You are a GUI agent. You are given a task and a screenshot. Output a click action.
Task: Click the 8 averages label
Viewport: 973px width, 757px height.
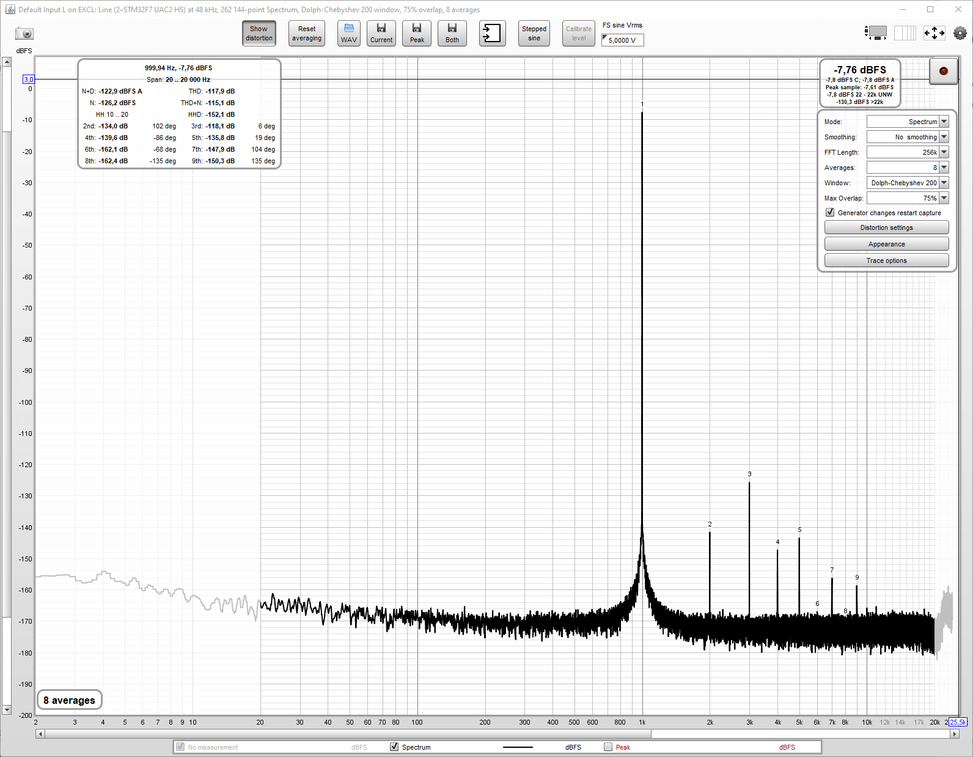pyautogui.click(x=70, y=700)
